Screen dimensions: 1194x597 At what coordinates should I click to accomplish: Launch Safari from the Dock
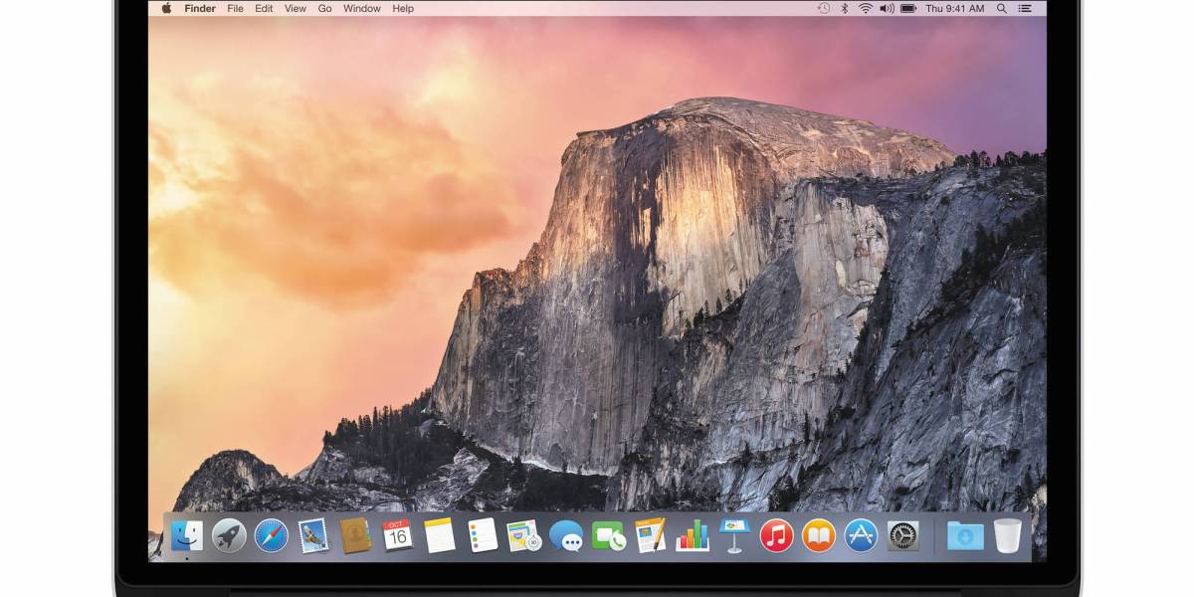tap(271, 535)
